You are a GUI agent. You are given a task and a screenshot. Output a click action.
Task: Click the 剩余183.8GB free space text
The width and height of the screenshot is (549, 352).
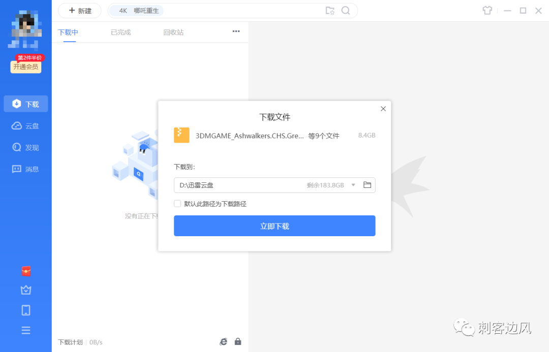325,185
